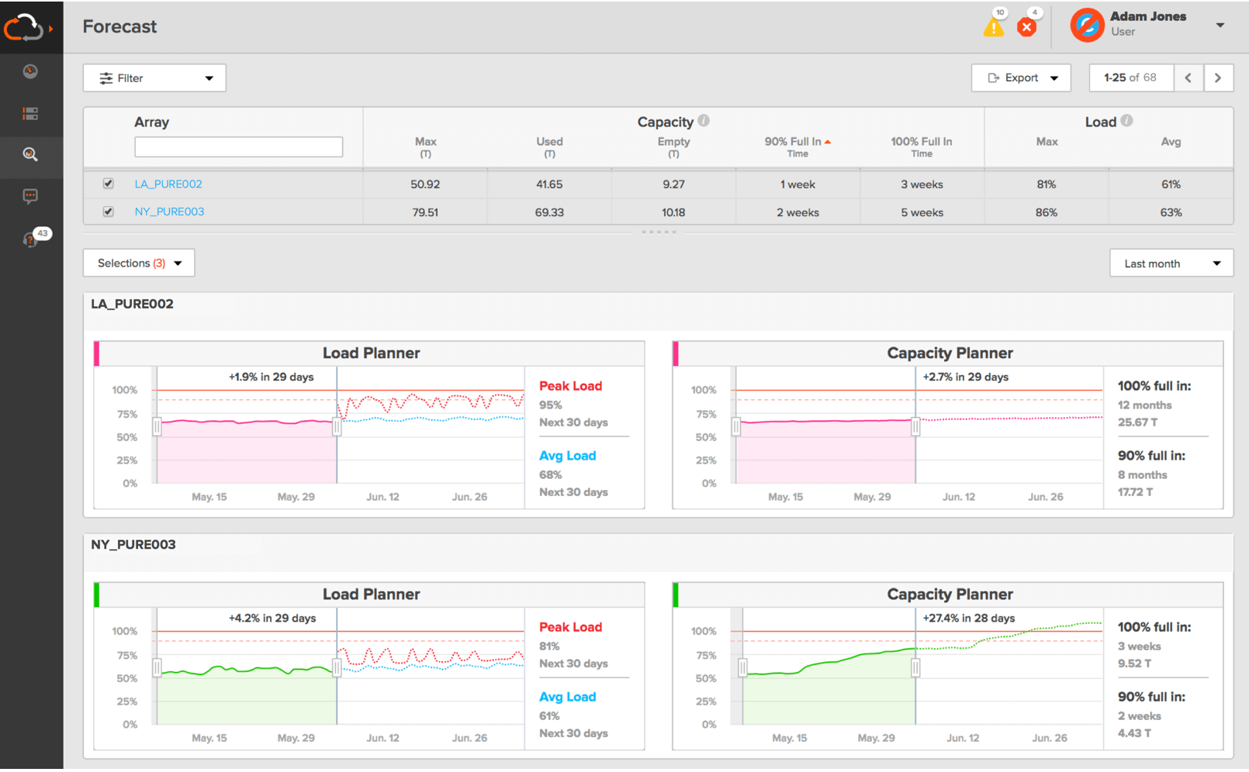Uncheck the NY_PURE003 row checkbox
Image resolution: width=1249 pixels, height=772 pixels.
coord(109,212)
